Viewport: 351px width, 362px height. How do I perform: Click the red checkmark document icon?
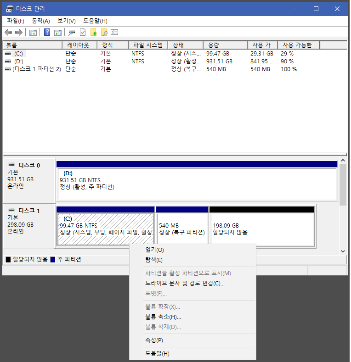click(x=83, y=32)
